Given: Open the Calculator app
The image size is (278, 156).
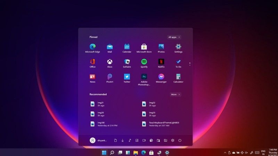Looking at the screenshot, I should tap(178, 78).
